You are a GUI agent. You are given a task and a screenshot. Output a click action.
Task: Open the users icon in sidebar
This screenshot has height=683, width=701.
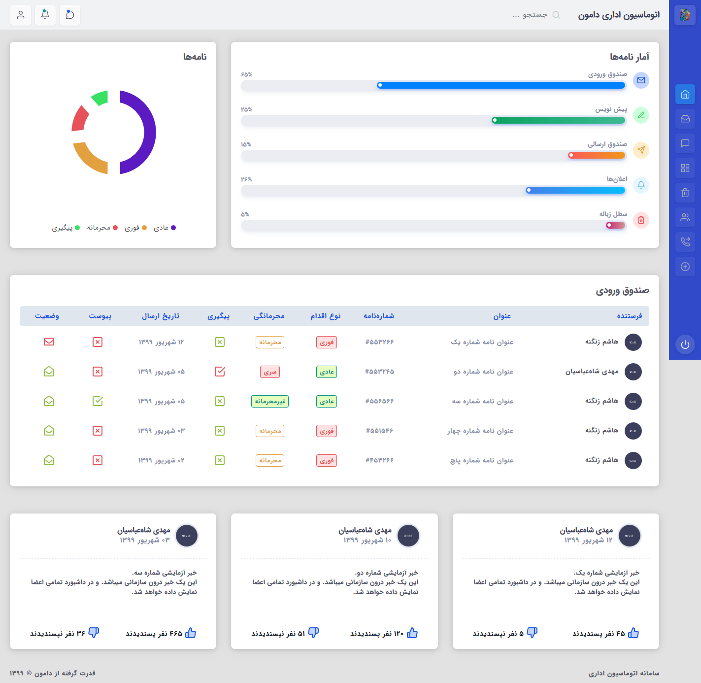[x=685, y=217]
